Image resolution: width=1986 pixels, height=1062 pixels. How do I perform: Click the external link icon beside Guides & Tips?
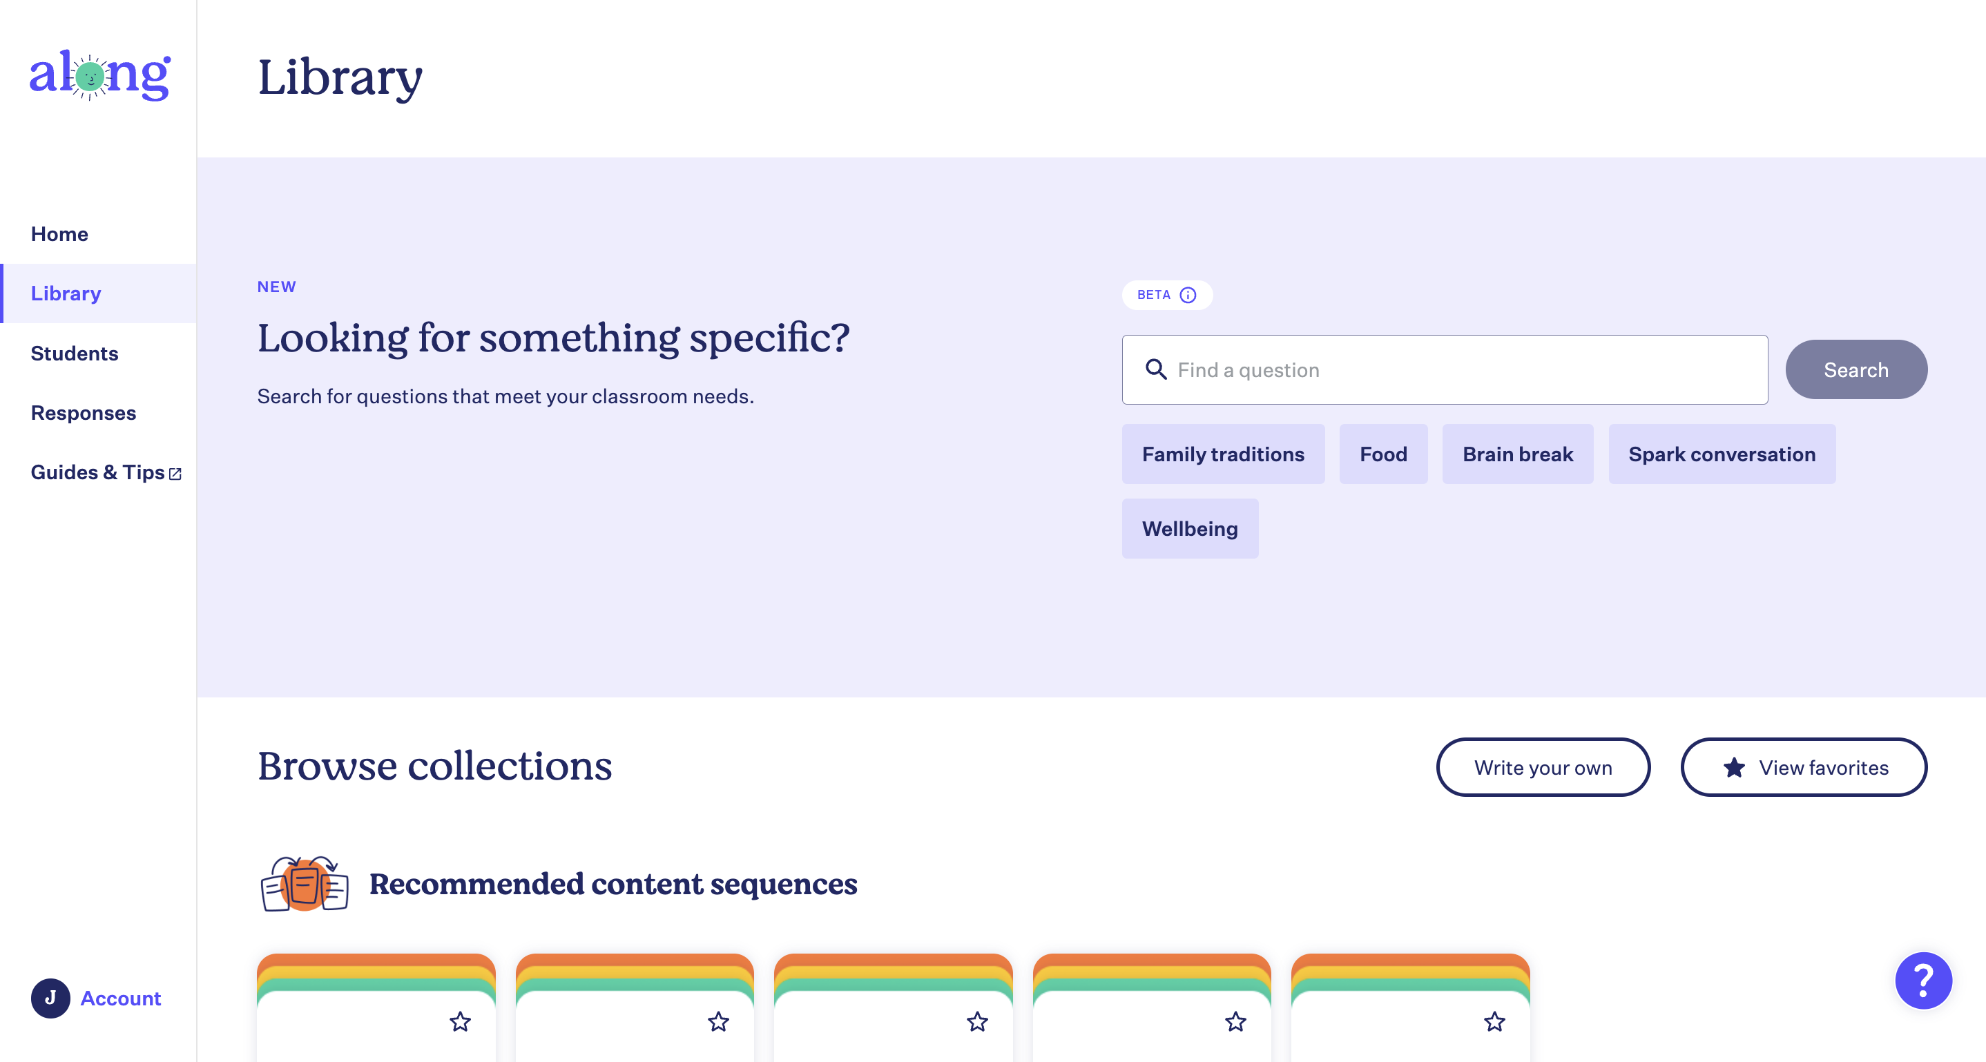click(x=175, y=474)
